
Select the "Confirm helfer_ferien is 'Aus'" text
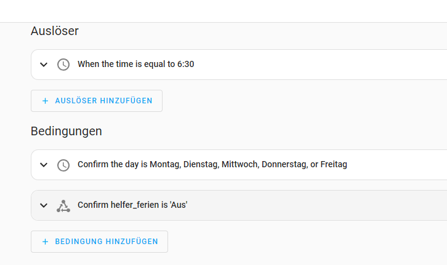pyautogui.click(x=132, y=205)
